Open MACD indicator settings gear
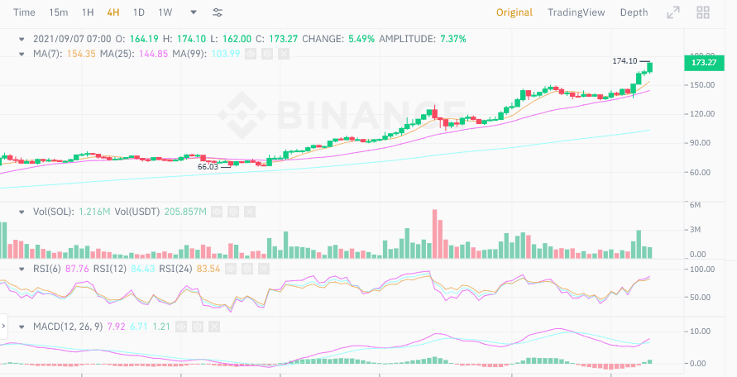Viewport: 737px width, 377px height. coord(198,327)
